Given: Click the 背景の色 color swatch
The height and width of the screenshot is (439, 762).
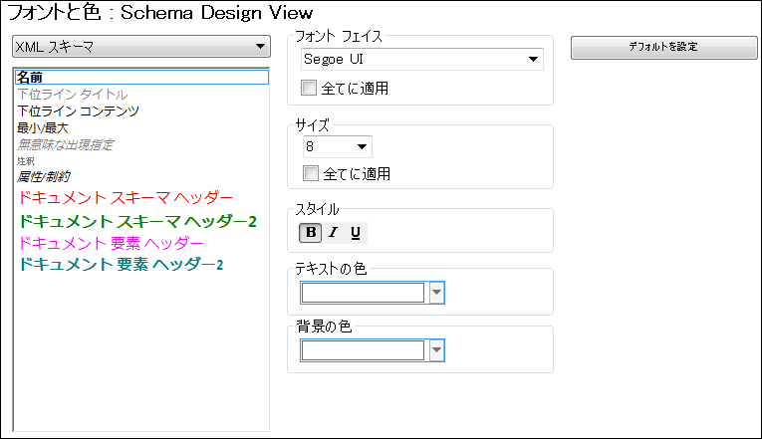Looking at the screenshot, I should [x=363, y=350].
